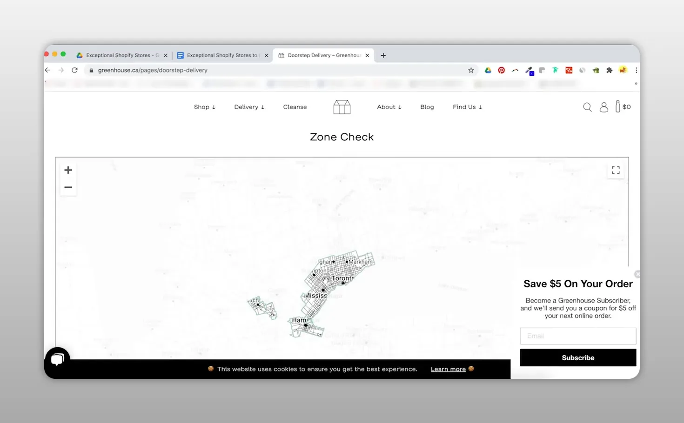Screen dimensions: 684x423
Task: Zoom out on the delivery map
Action: (x=68, y=187)
